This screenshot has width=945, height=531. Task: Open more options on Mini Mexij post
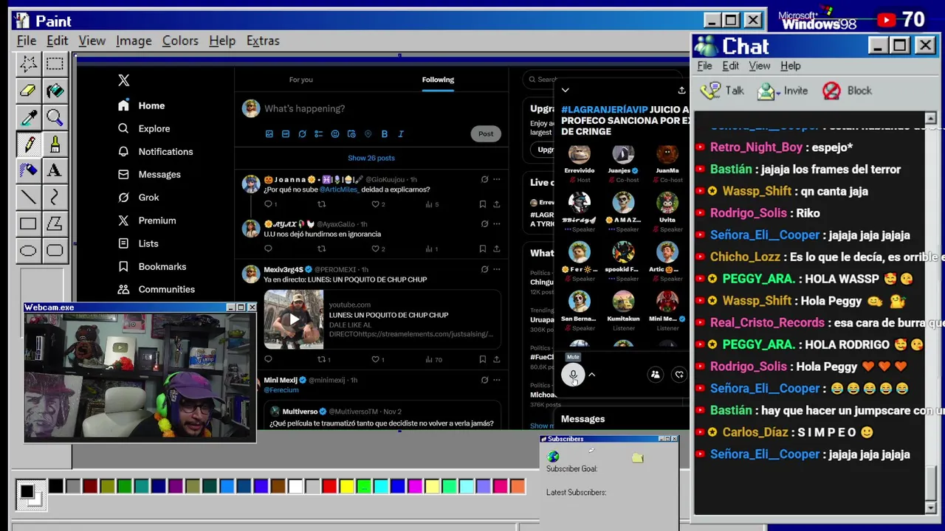[496, 380]
